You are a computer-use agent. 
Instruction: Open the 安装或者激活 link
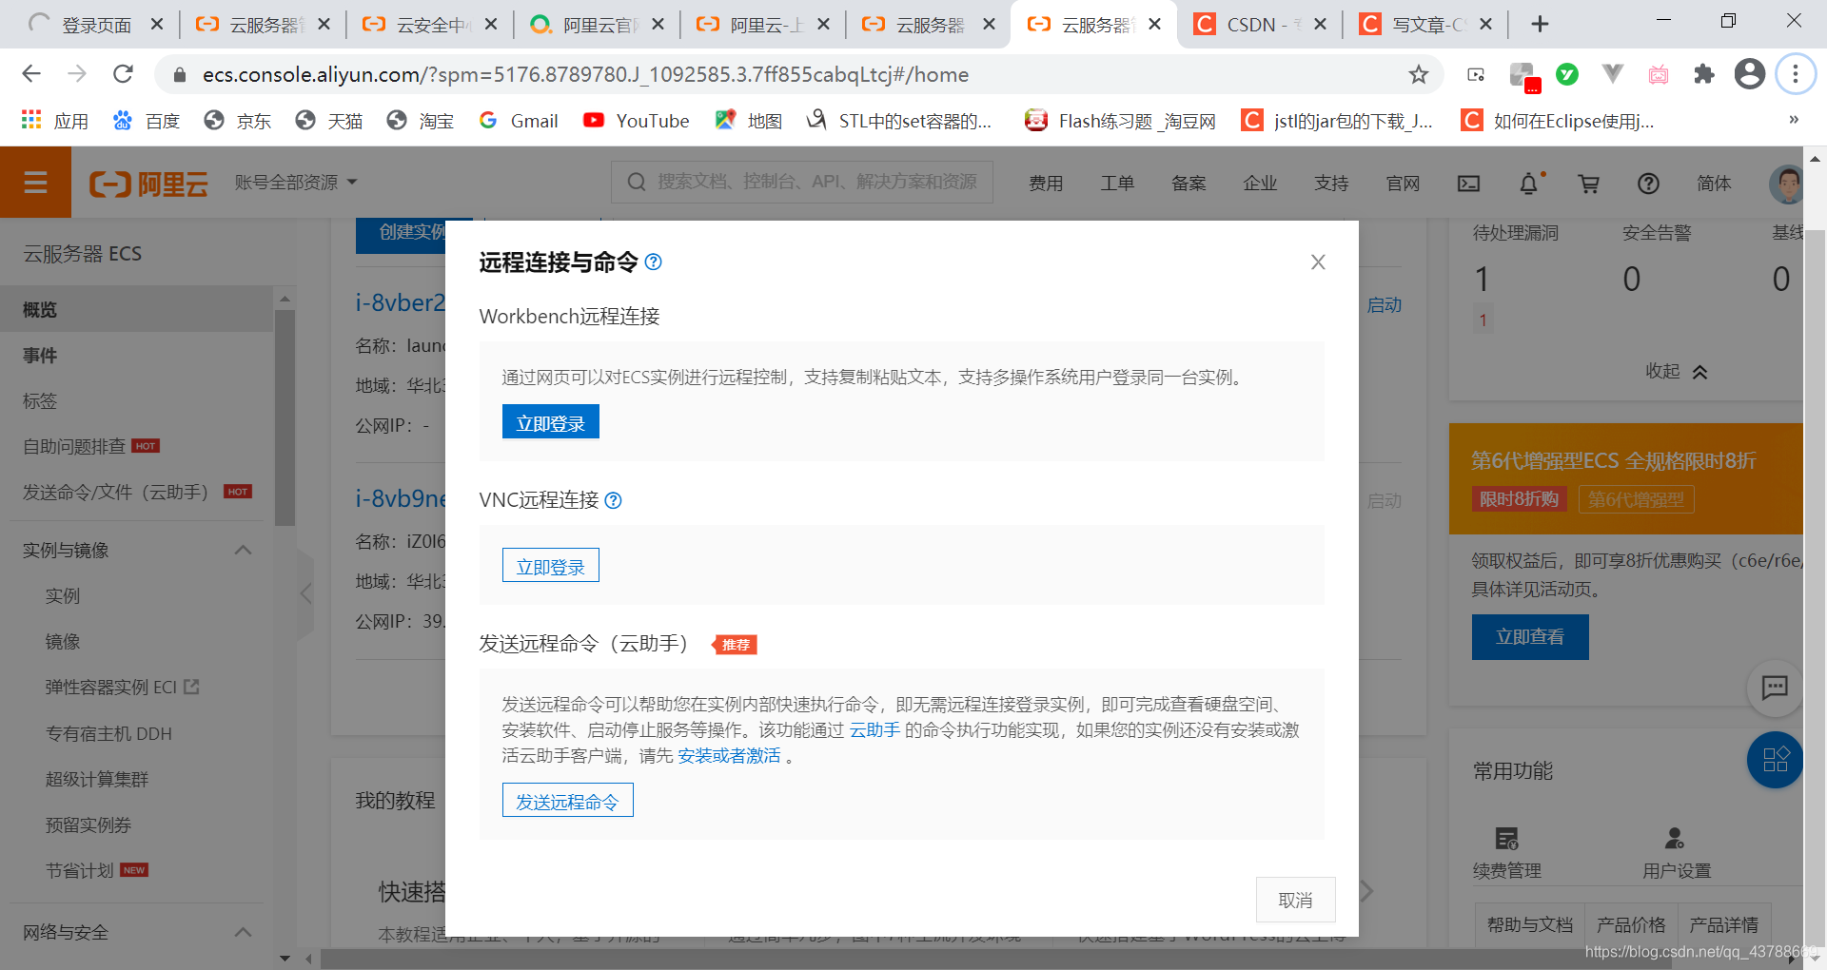pyautogui.click(x=729, y=755)
